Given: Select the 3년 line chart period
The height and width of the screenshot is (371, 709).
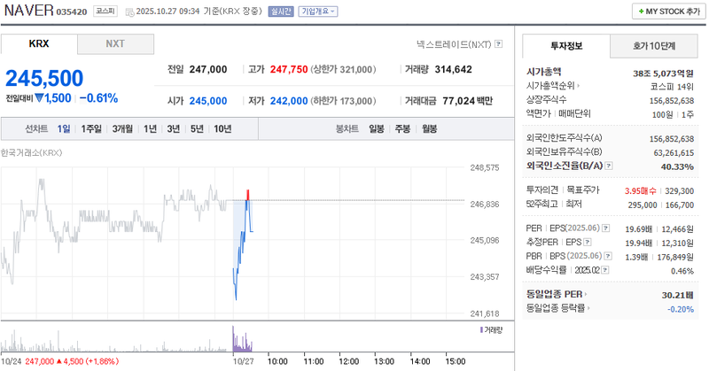Looking at the screenshot, I should [x=174, y=128].
